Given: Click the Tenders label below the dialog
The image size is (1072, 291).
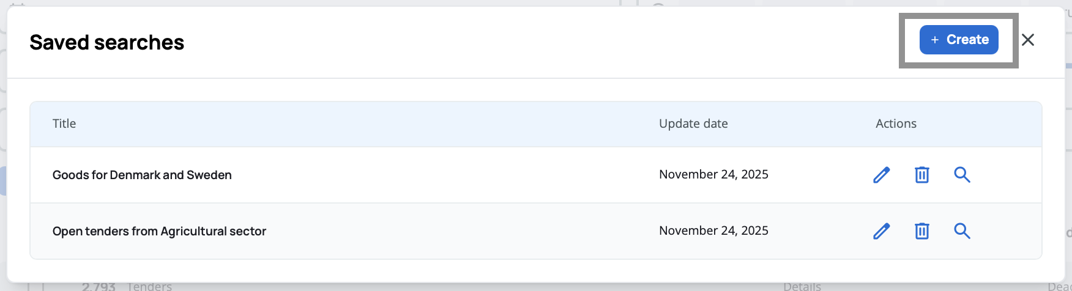Looking at the screenshot, I should (149, 286).
